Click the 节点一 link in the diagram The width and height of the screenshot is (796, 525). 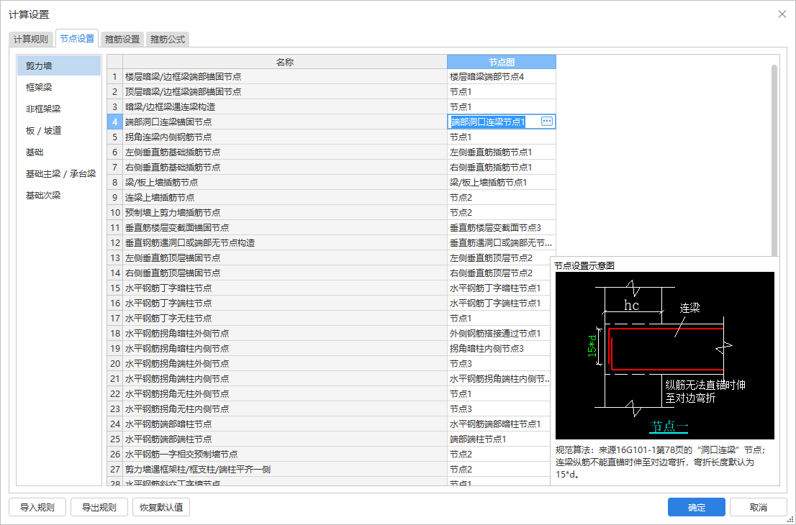669,426
